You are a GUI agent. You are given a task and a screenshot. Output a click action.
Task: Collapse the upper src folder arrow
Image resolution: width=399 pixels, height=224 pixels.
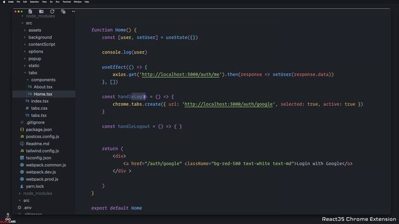22,23
